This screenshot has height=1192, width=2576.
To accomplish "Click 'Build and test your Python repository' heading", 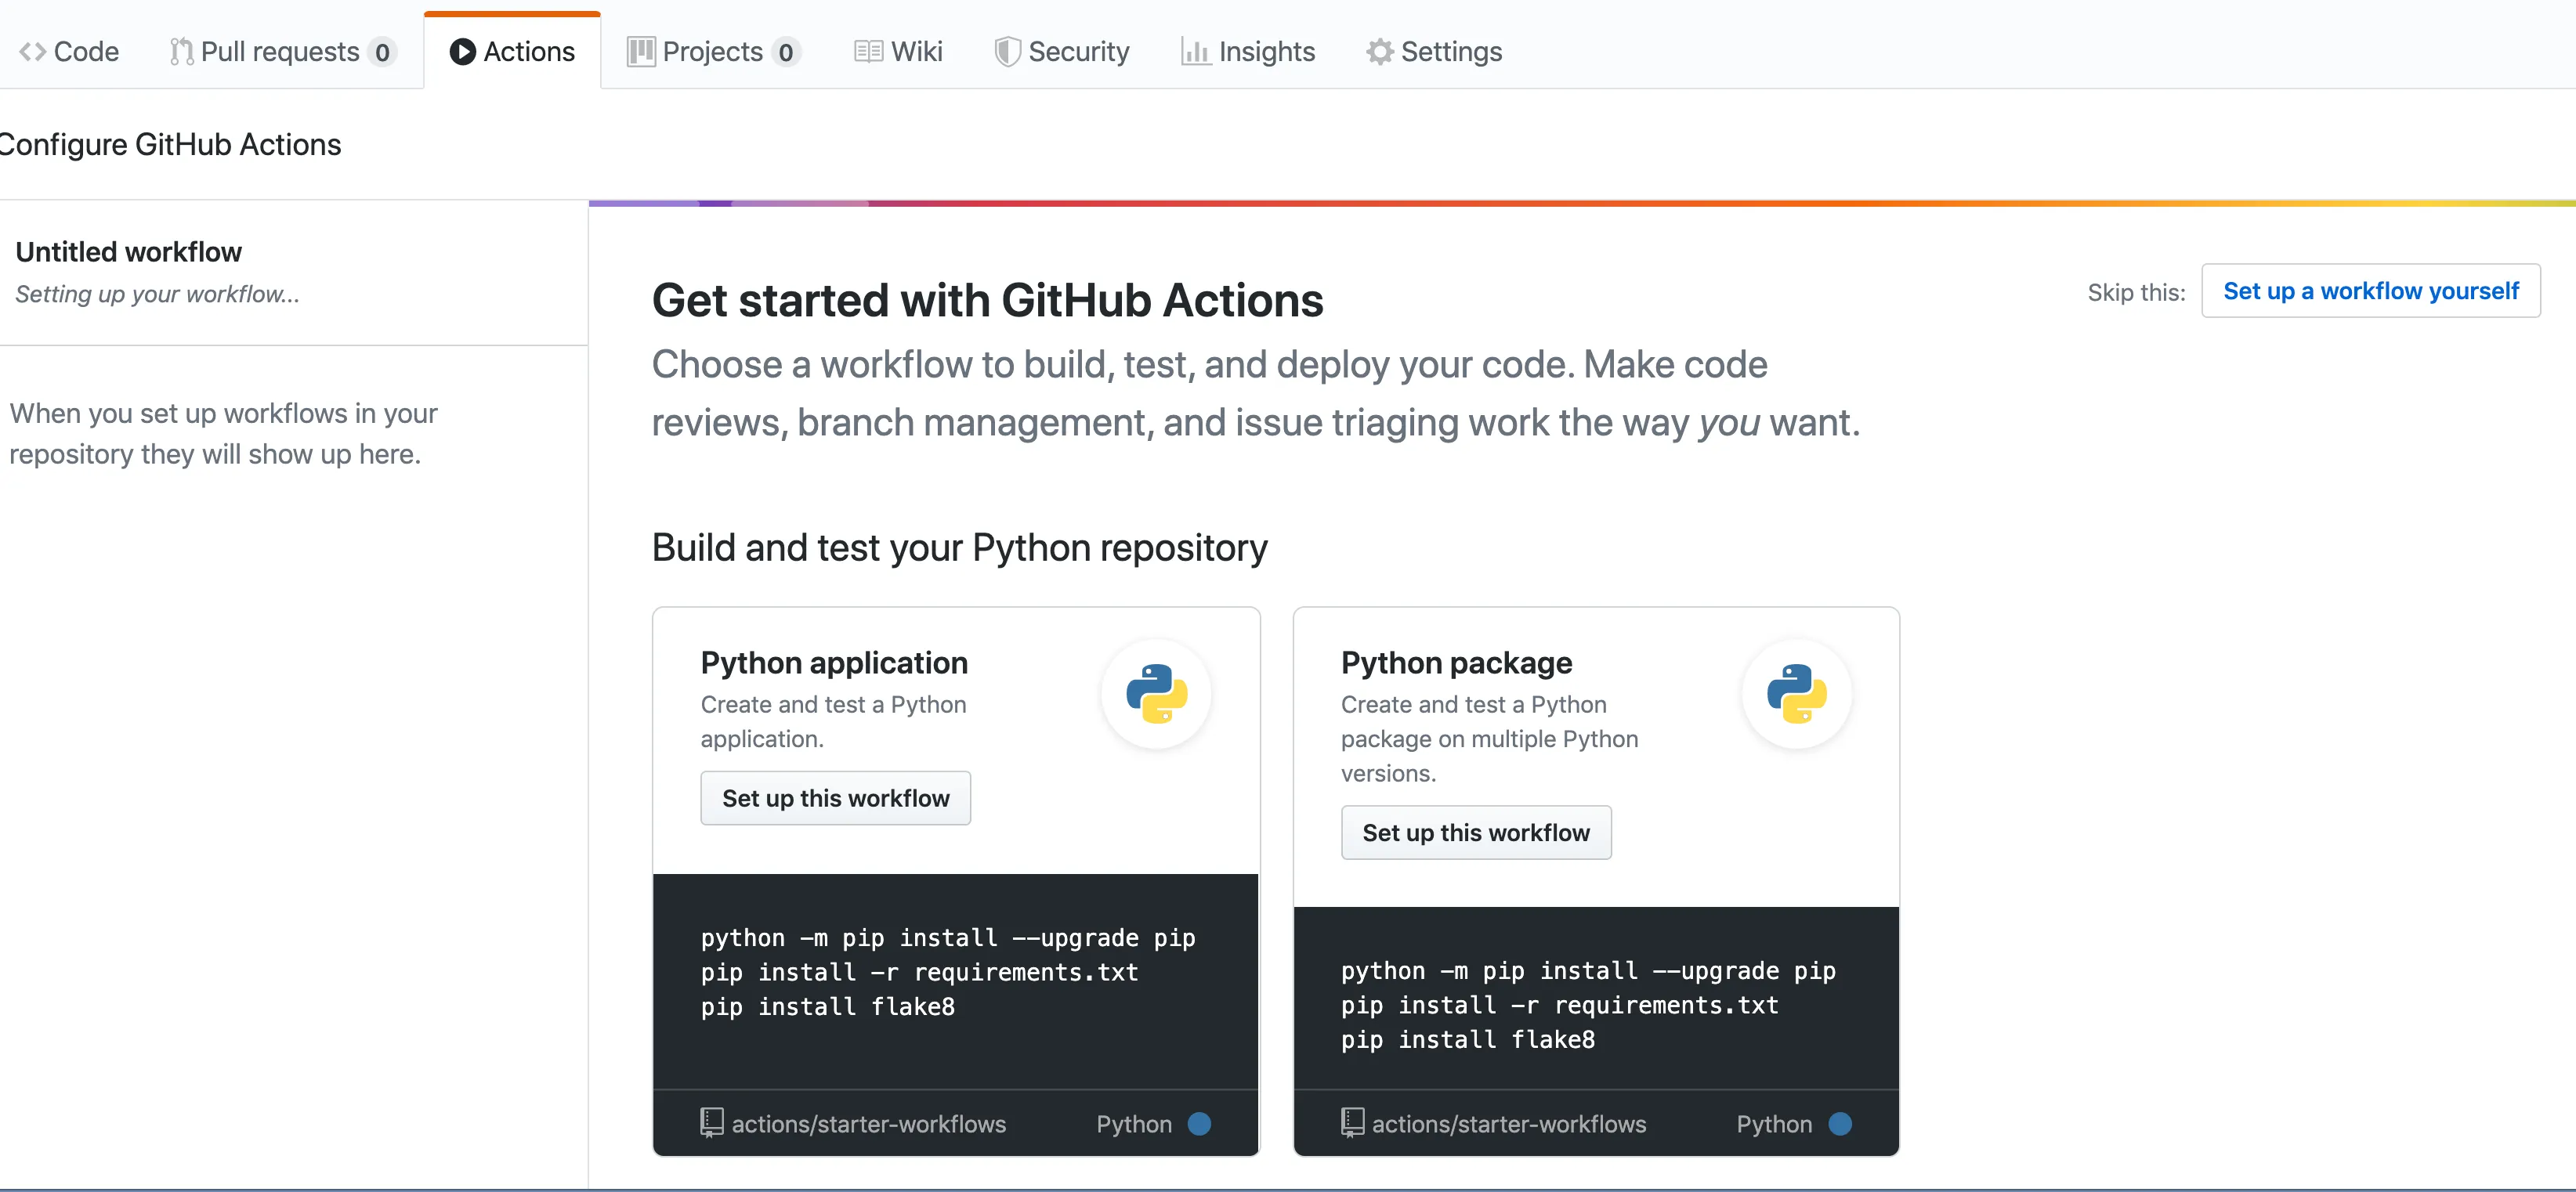I will point(959,548).
